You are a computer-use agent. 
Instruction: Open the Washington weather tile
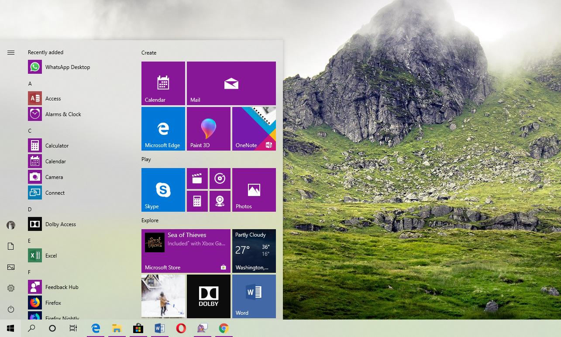(254, 251)
